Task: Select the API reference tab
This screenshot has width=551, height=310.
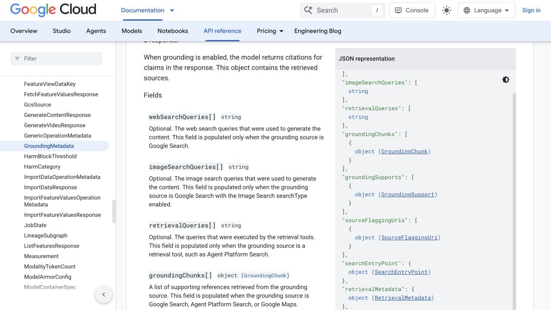Action: [223, 31]
